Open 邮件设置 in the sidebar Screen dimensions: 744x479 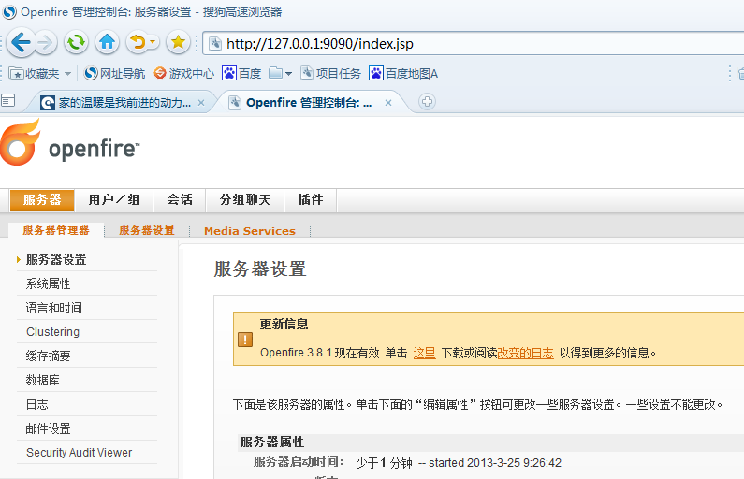click(48, 428)
